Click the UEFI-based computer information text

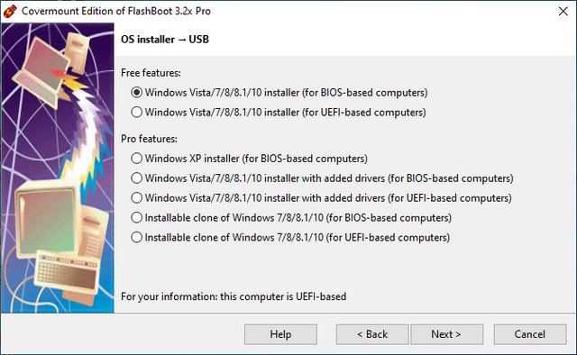[234, 296]
